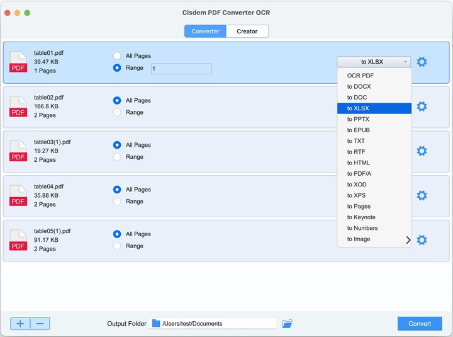This screenshot has height=337, width=453.
Task: Expand the 'to Image' submenu arrow
Action: click(x=408, y=240)
